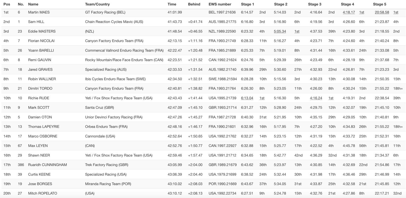
Task: Select rider name Remi GAUVIN
Action: click(x=40, y=60)
